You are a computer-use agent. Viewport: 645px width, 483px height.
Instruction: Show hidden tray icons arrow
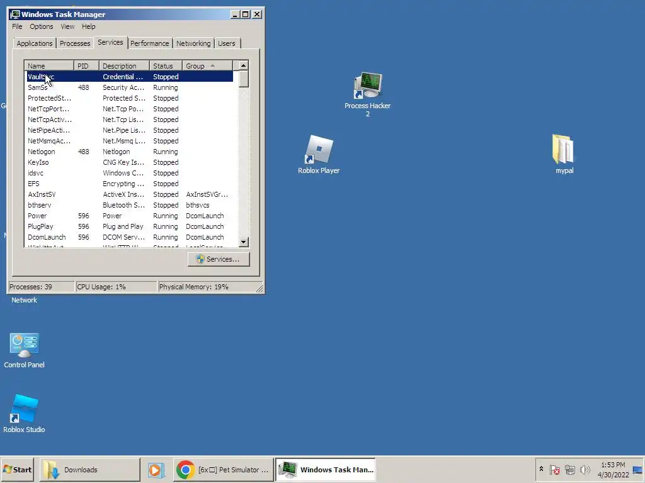point(541,469)
